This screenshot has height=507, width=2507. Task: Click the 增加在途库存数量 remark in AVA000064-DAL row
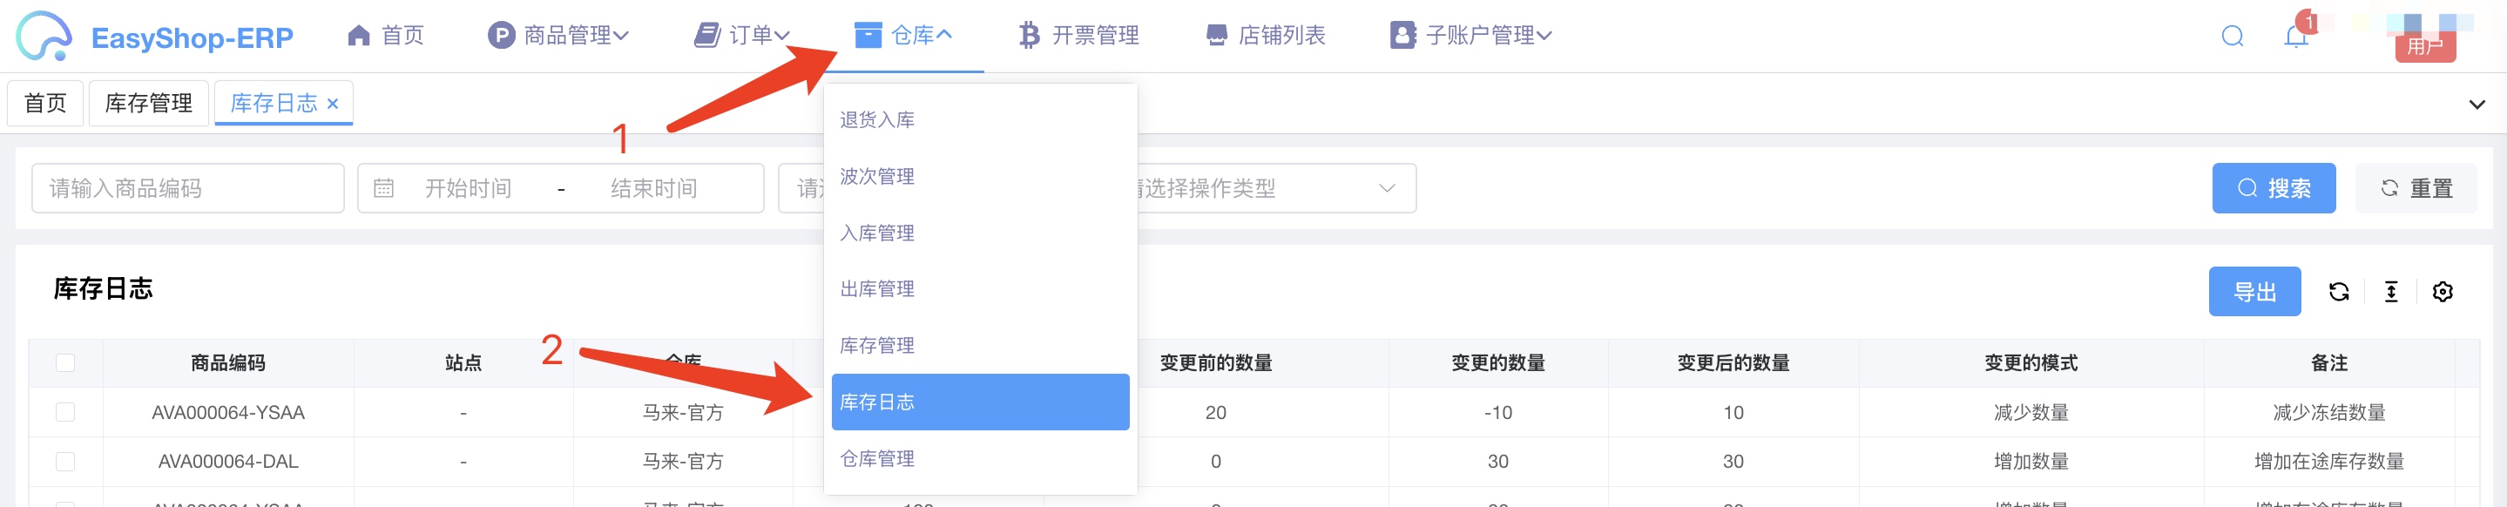[x=2329, y=461]
